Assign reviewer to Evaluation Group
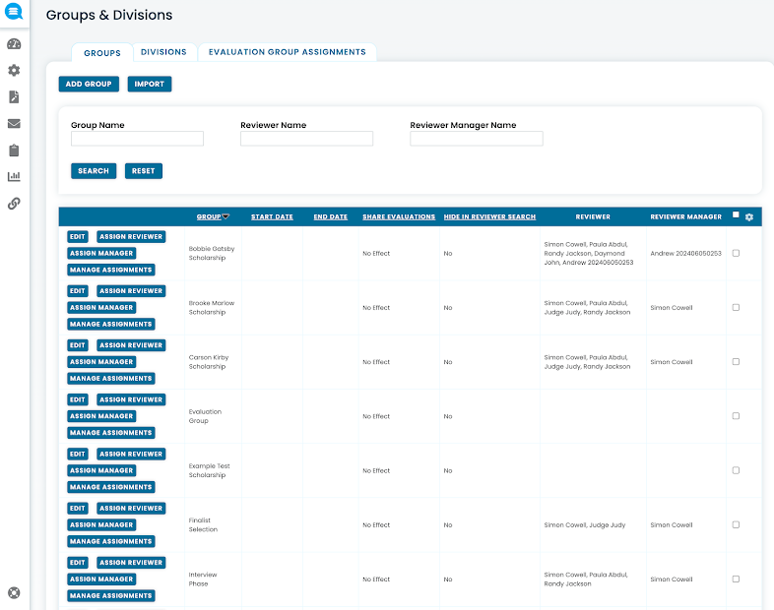 131,399
